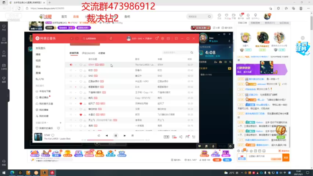Open the volume speaker icon in player bar

click(181, 137)
